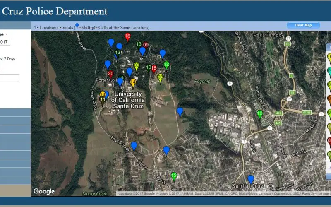Open green 12 marker on the UCSC campus
The height and width of the screenshot is (207, 331).
pos(167,65)
